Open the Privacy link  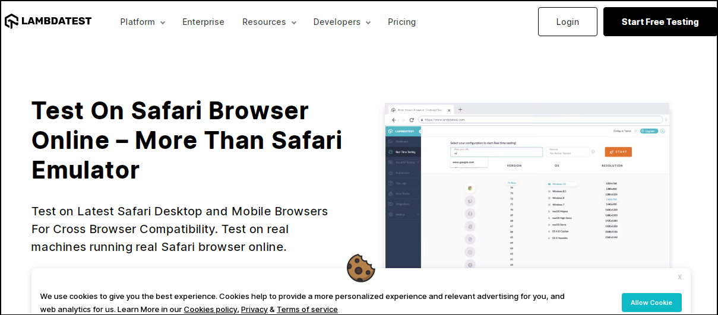254,309
